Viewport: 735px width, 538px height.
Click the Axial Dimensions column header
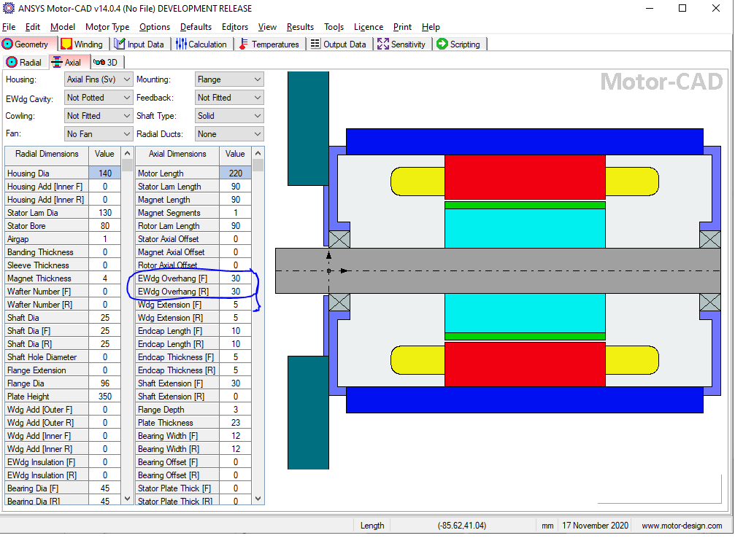pyautogui.click(x=177, y=154)
